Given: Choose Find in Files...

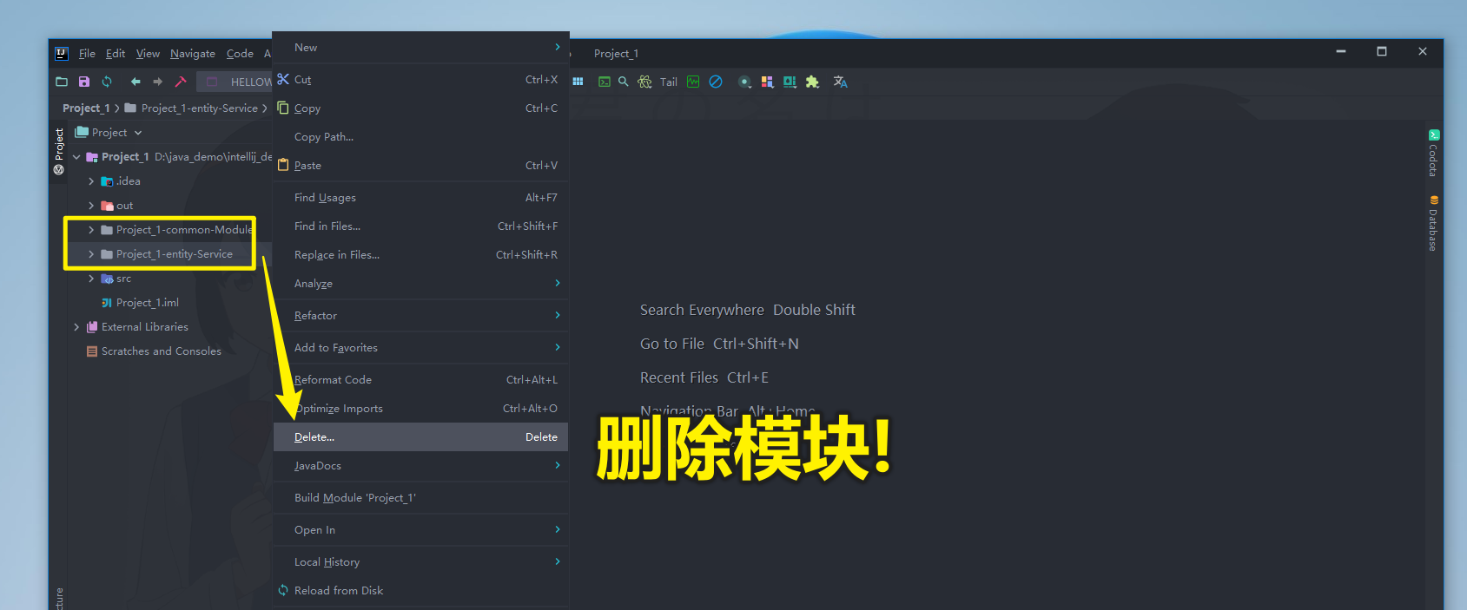Looking at the screenshot, I should [421, 226].
